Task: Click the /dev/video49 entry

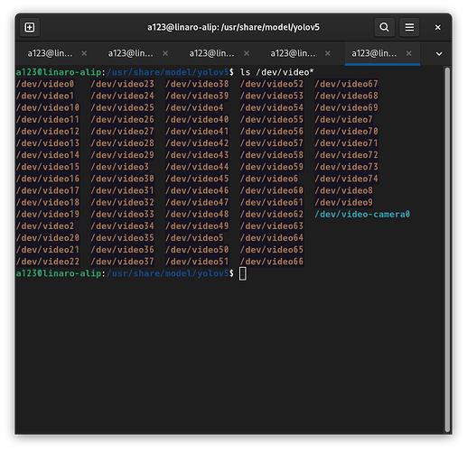Action: [x=197, y=226]
